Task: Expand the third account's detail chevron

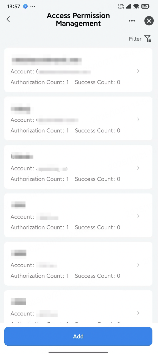Action: (x=138, y=168)
